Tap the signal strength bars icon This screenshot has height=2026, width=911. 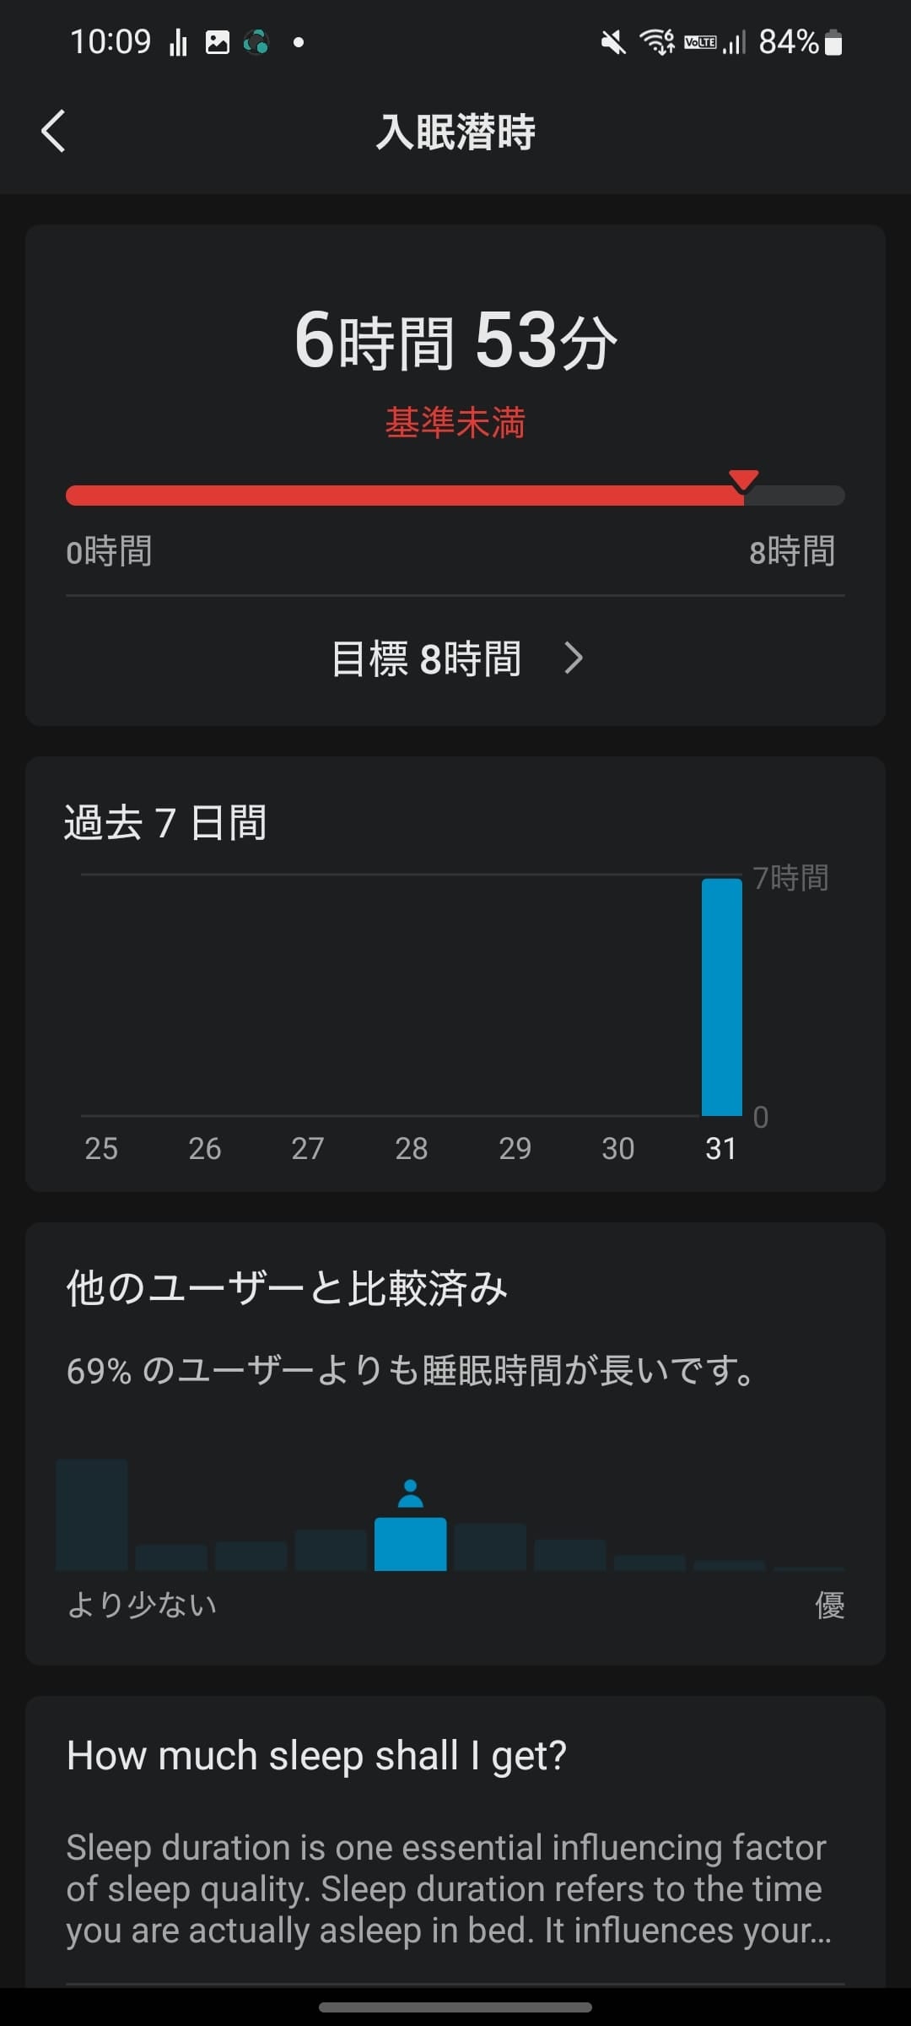pos(734,42)
